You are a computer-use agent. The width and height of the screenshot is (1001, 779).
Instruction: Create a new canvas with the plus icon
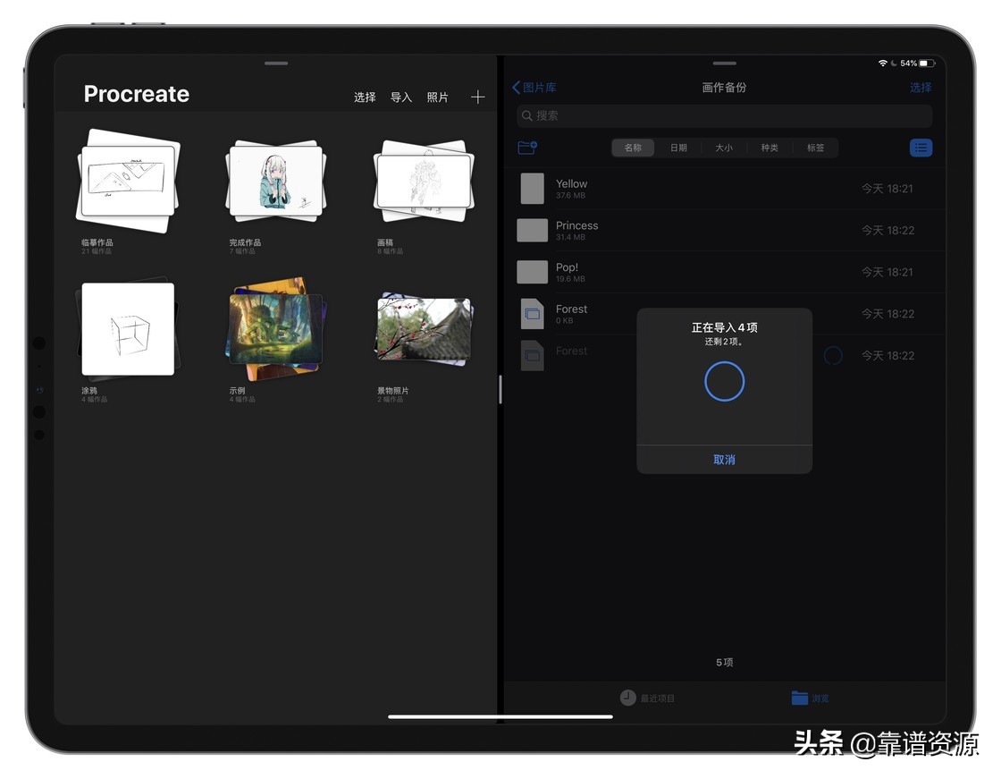pos(478,97)
